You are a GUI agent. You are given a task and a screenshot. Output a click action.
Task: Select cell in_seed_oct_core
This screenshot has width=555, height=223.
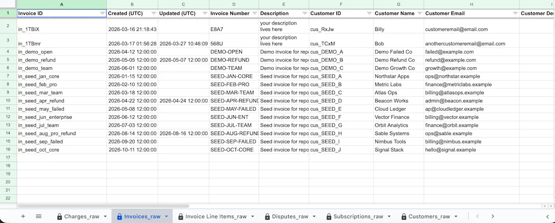pyautogui.click(x=62, y=150)
